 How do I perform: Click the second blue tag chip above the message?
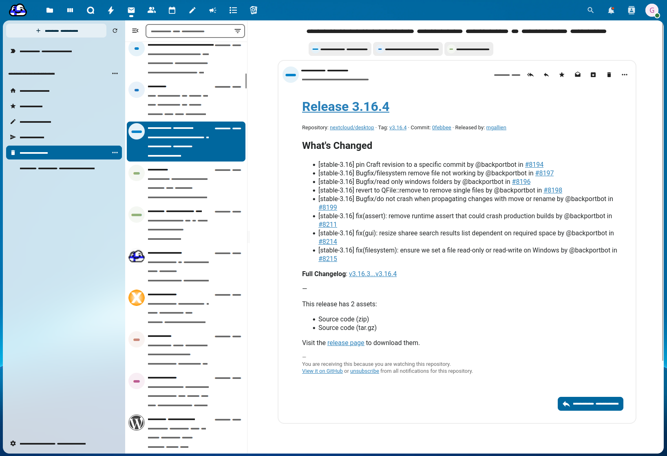(408, 49)
